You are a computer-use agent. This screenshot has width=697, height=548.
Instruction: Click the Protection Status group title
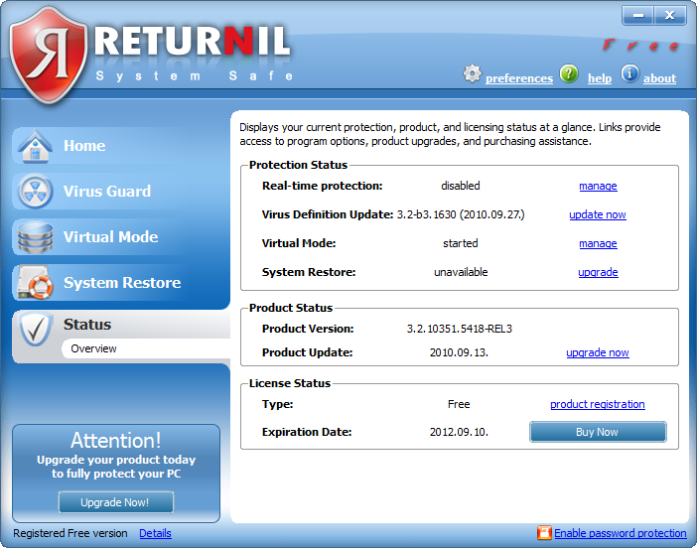pyautogui.click(x=298, y=165)
